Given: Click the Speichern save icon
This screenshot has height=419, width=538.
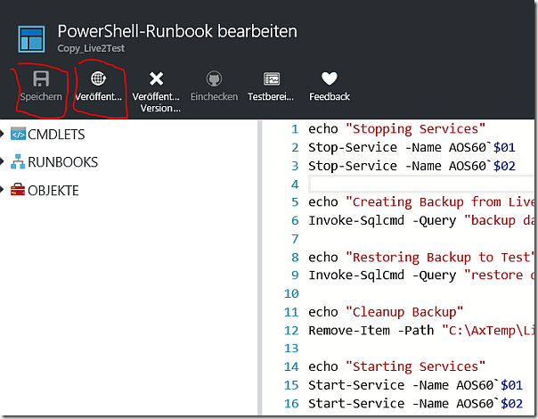Looking at the screenshot, I should click(x=41, y=78).
